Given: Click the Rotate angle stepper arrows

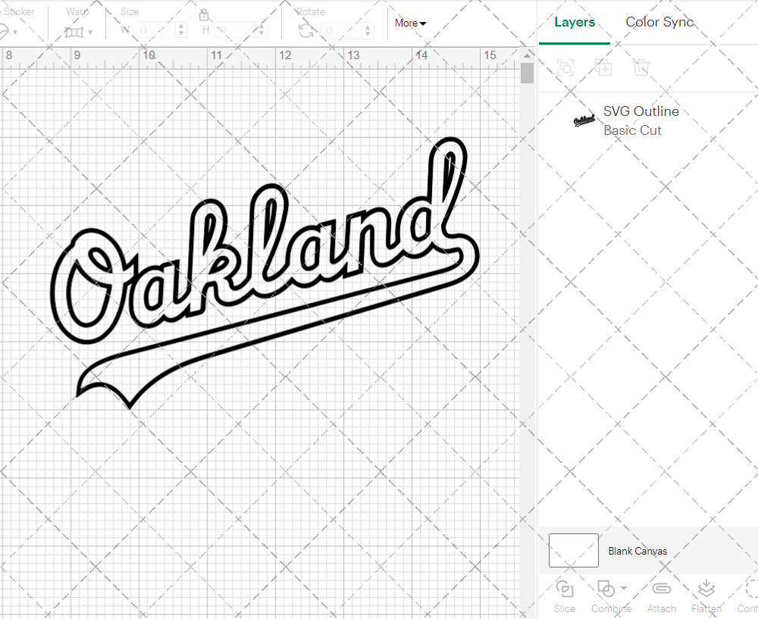Looking at the screenshot, I should (368, 30).
